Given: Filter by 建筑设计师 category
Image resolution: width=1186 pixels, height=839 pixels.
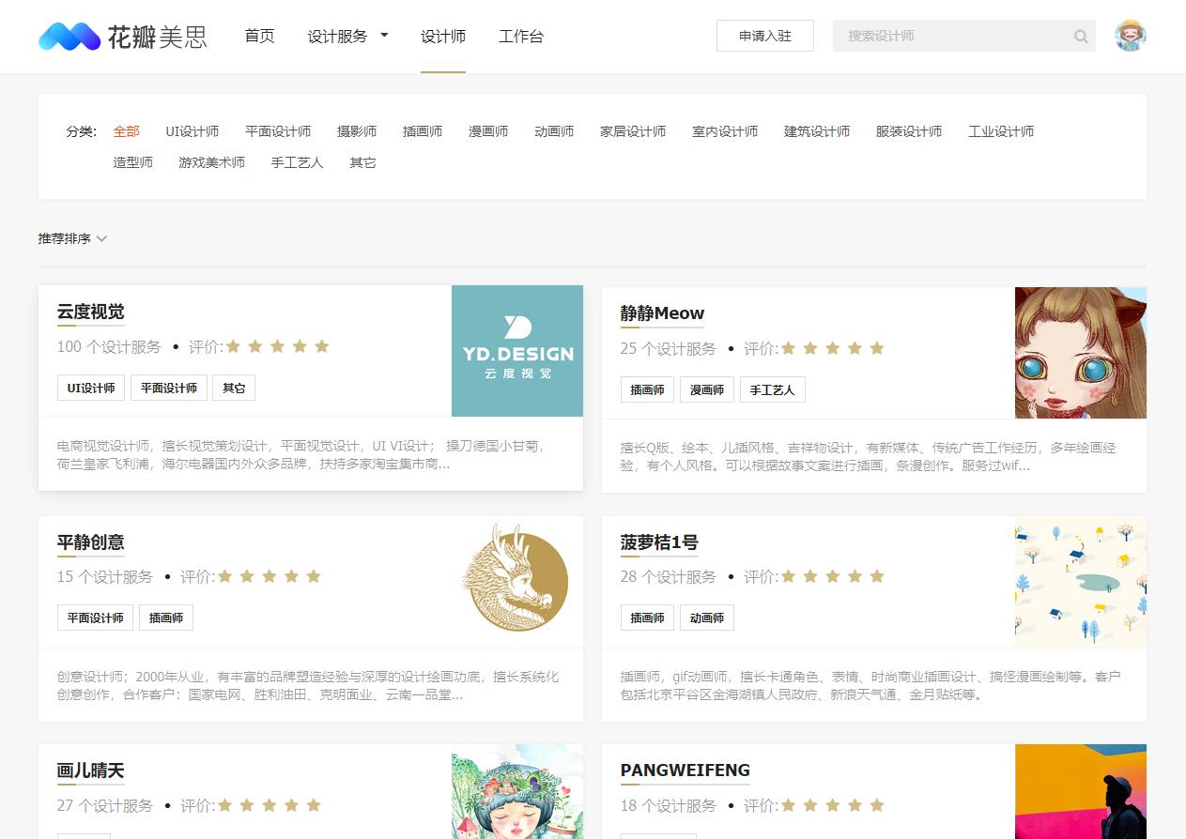Looking at the screenshot, I should (817, 131).
